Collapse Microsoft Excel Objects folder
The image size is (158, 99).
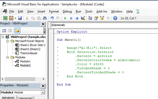click(x=7, y=41)
